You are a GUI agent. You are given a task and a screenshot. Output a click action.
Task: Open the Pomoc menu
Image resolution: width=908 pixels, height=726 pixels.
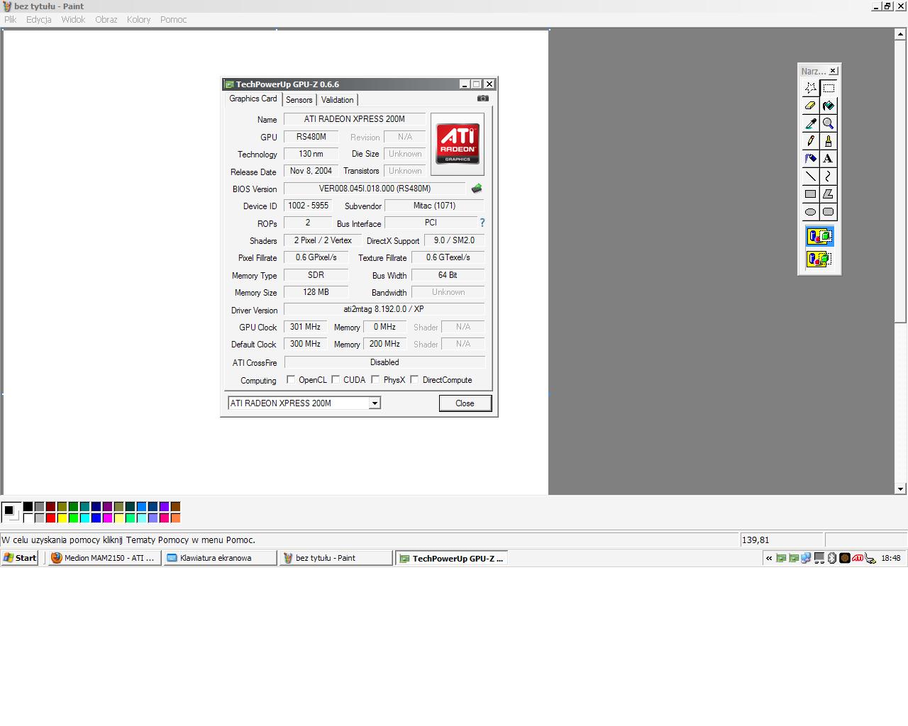174,20
